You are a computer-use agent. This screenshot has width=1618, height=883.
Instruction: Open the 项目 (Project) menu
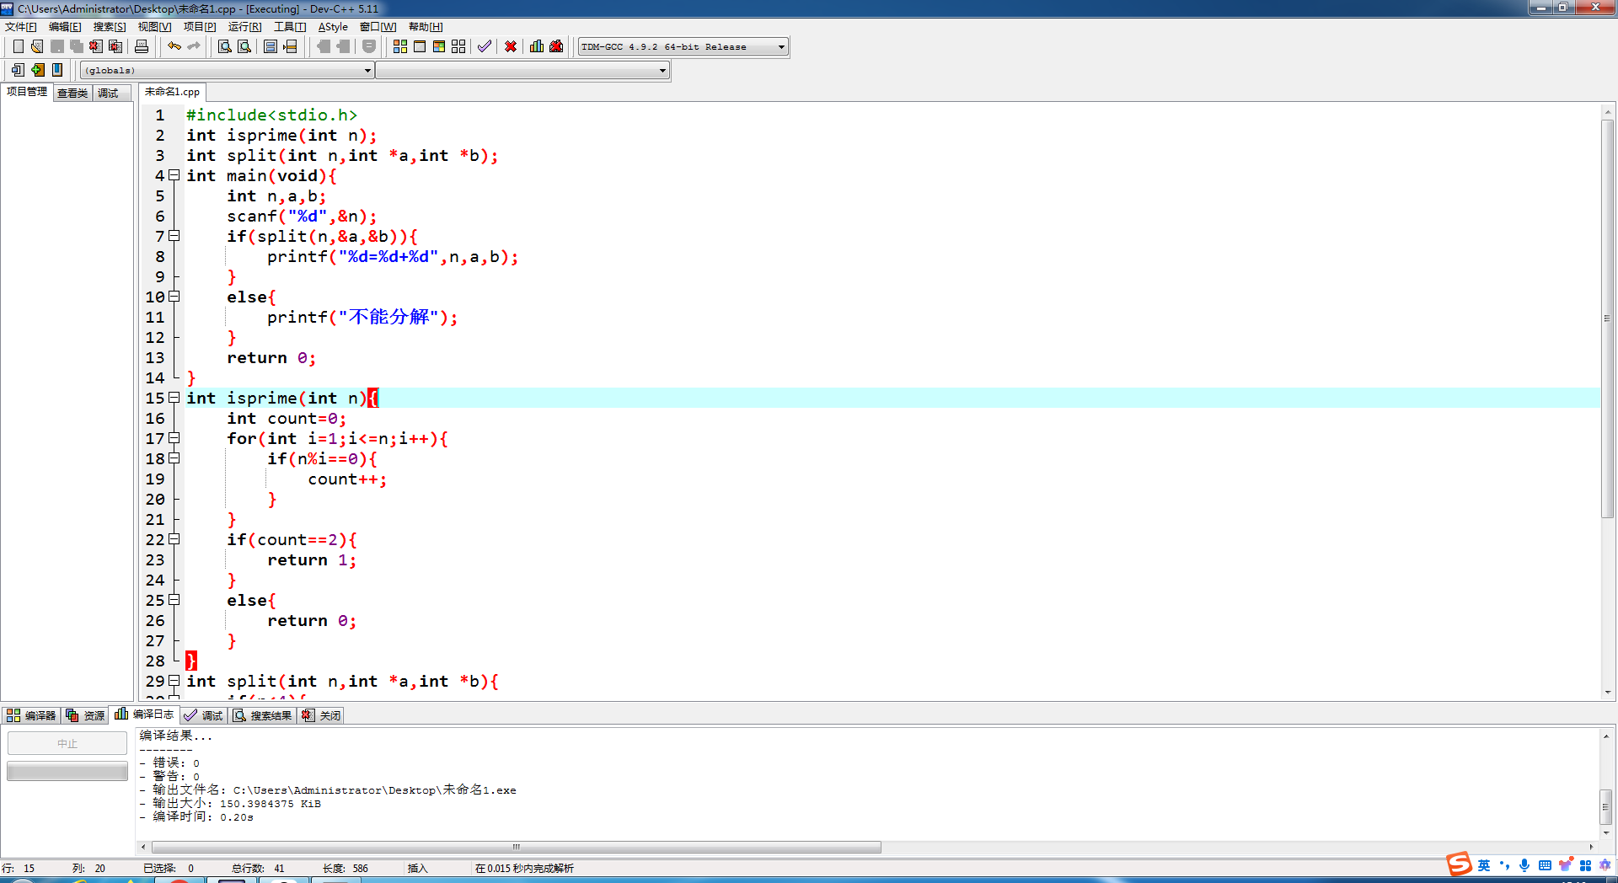(x=200, y=27)
